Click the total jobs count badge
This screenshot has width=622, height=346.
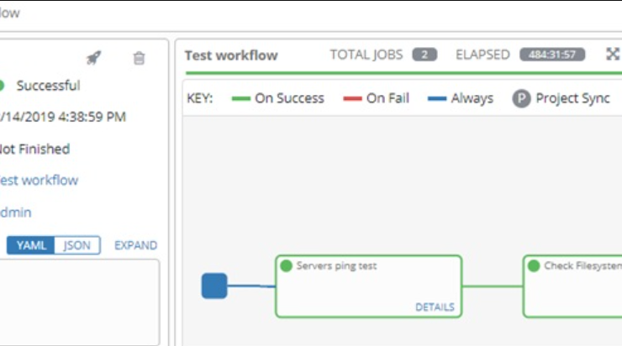pos(424,55)
